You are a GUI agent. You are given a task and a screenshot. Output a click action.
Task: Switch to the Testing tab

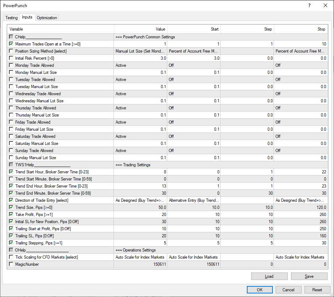tap(11, 18)
